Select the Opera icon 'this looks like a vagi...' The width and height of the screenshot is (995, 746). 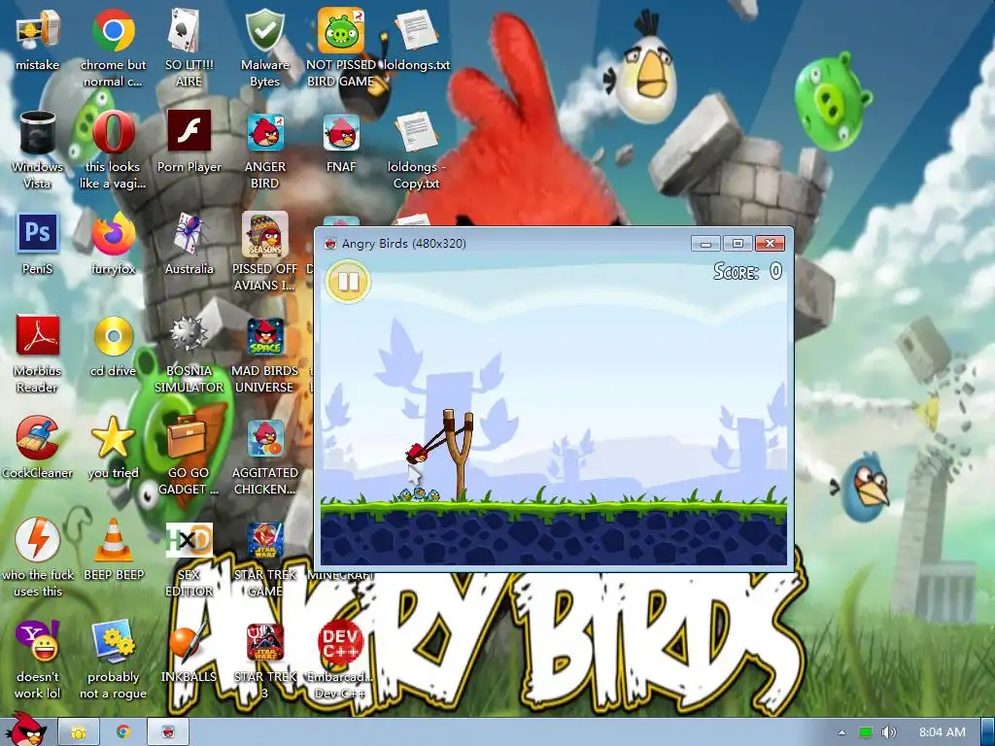(x=113, y=132)
